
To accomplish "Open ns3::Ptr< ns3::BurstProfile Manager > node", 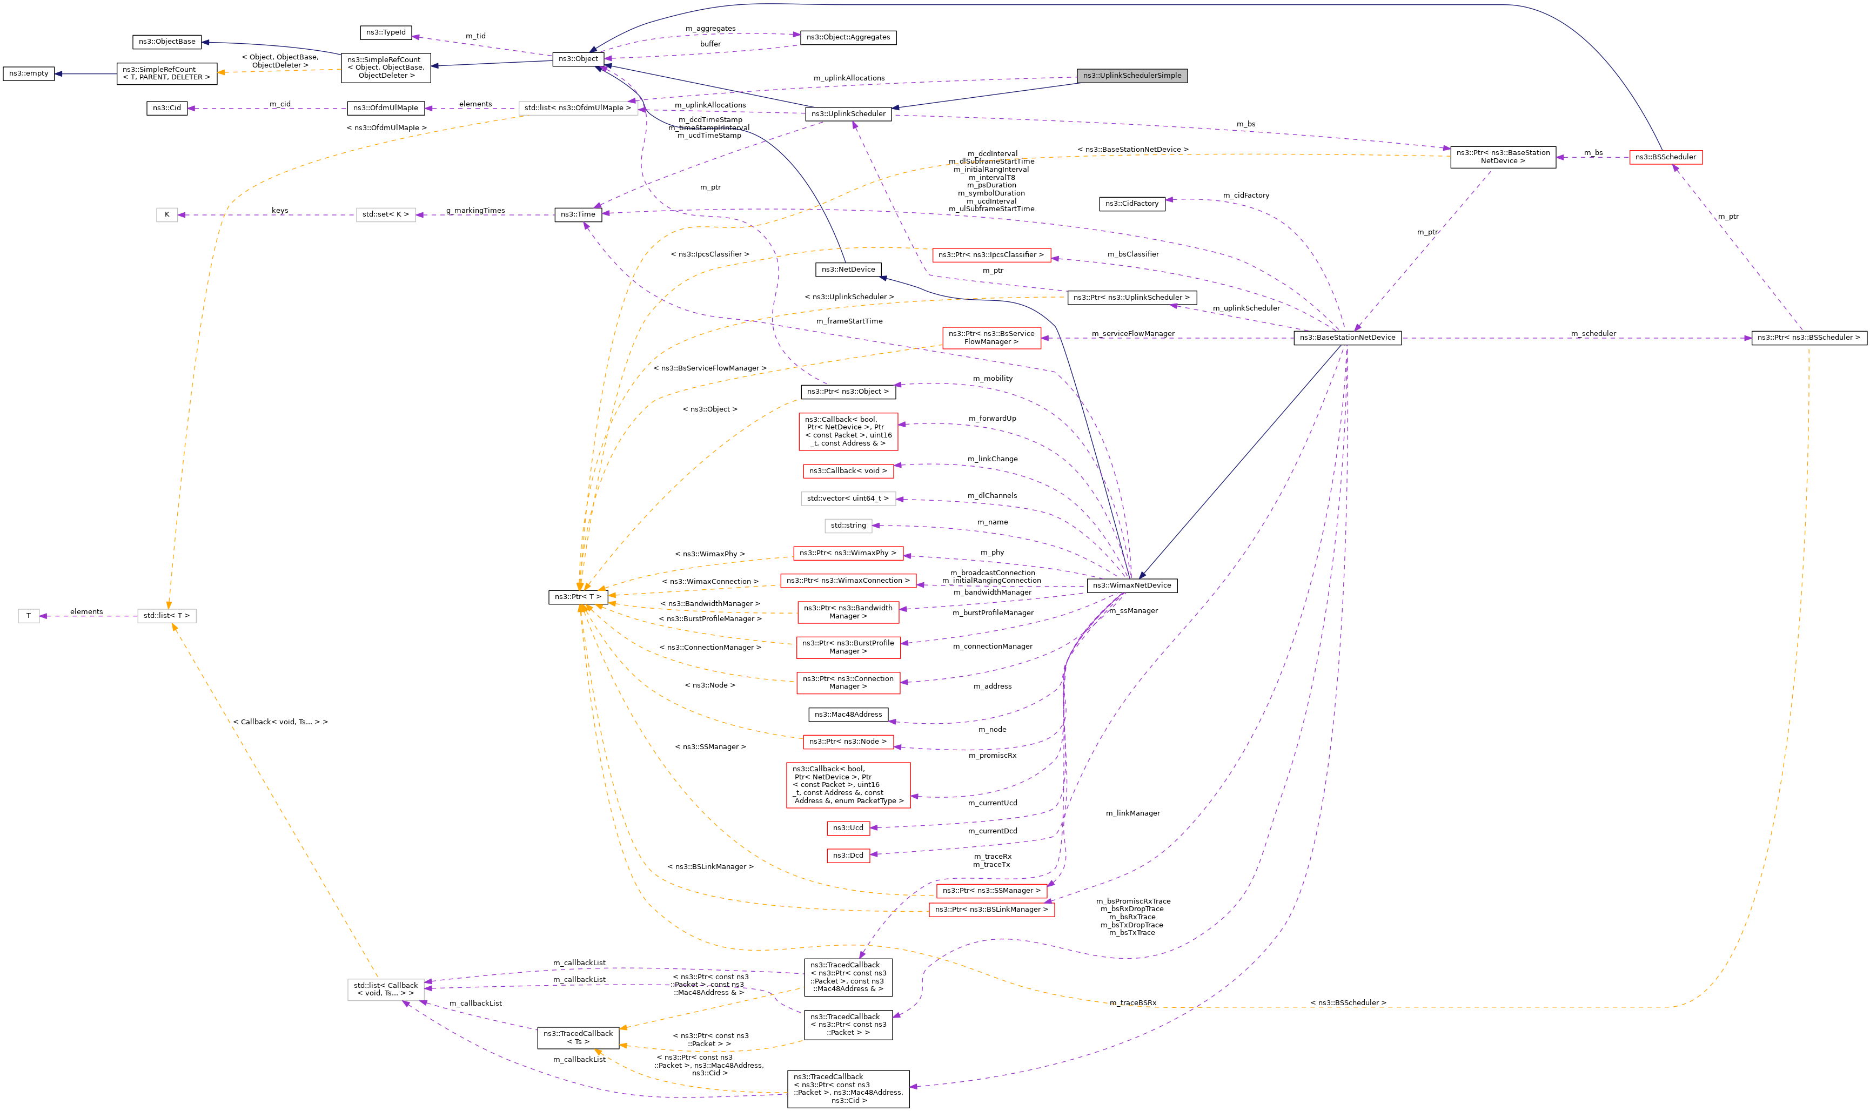I will [848, 648].
